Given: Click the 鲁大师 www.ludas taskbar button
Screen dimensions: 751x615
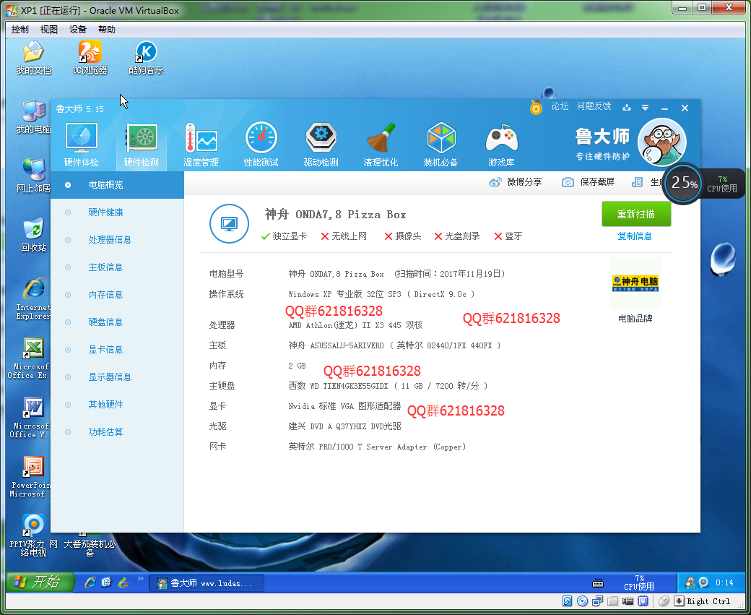Looking at the screenshot, I should point(207,583).
